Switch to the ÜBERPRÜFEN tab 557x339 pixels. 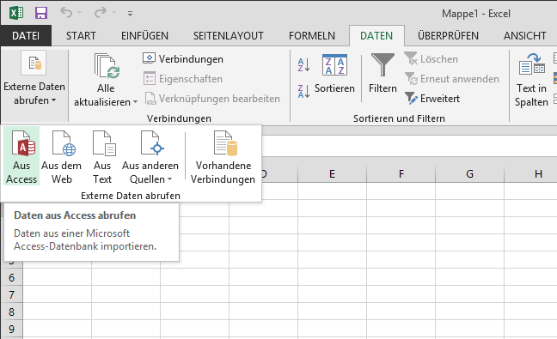coord(449,35)
